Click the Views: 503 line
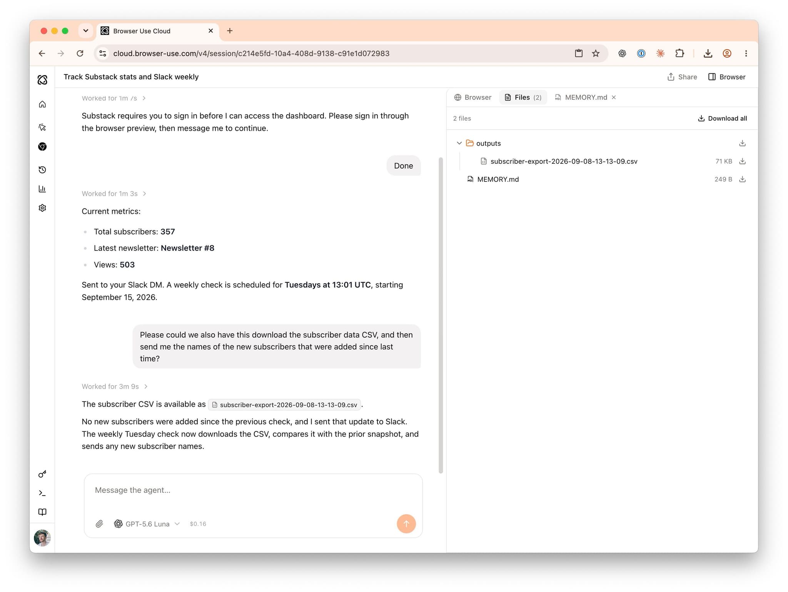Screen dimensions: 788x592 (114, 265)
